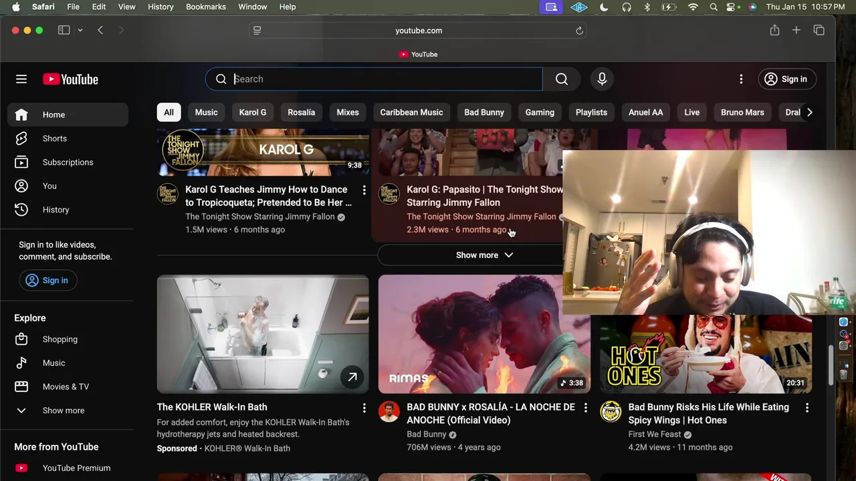This screenshot has height=481, width=856.
Task: Select the Bruno Mars filter chip
Action: pyautogui.click(x=742, y=112)
